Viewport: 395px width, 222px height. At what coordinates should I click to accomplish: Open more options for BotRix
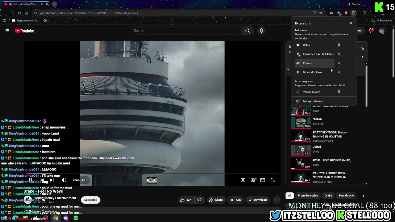(x=348, y=45)
